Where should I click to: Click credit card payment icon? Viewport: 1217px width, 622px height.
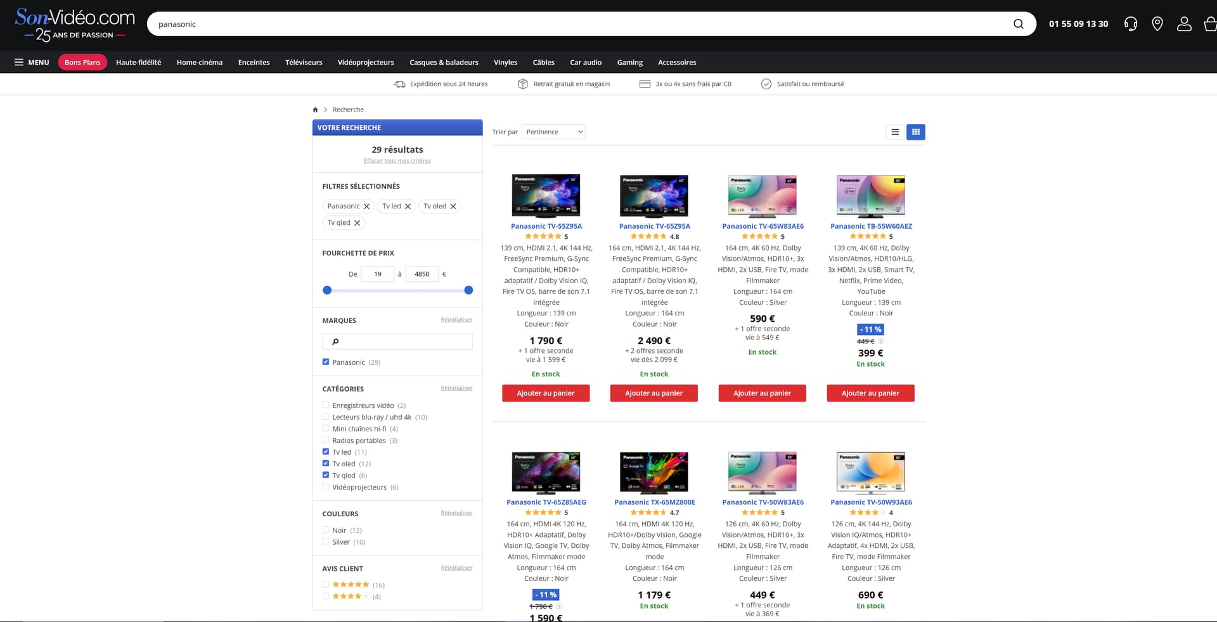click(x=645, y=84)
